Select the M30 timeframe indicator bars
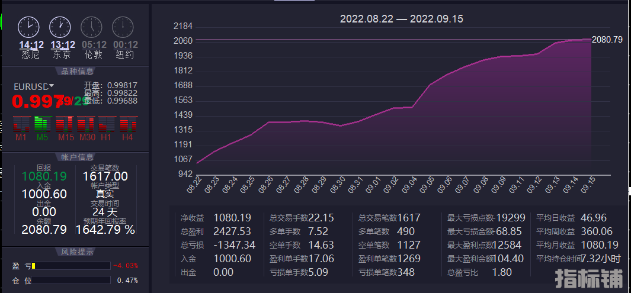This screenshot has width=631, height=293. [x=86, y=124]
